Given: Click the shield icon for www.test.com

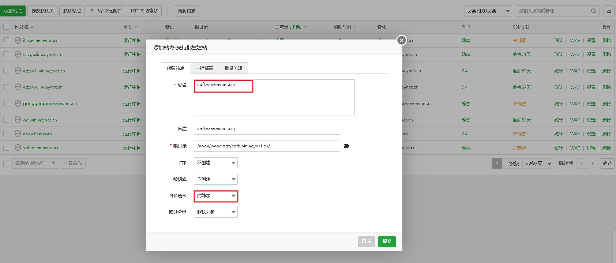Looking at the screenshot, I should (18, 134).
